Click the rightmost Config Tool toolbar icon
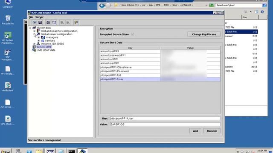 76,23
